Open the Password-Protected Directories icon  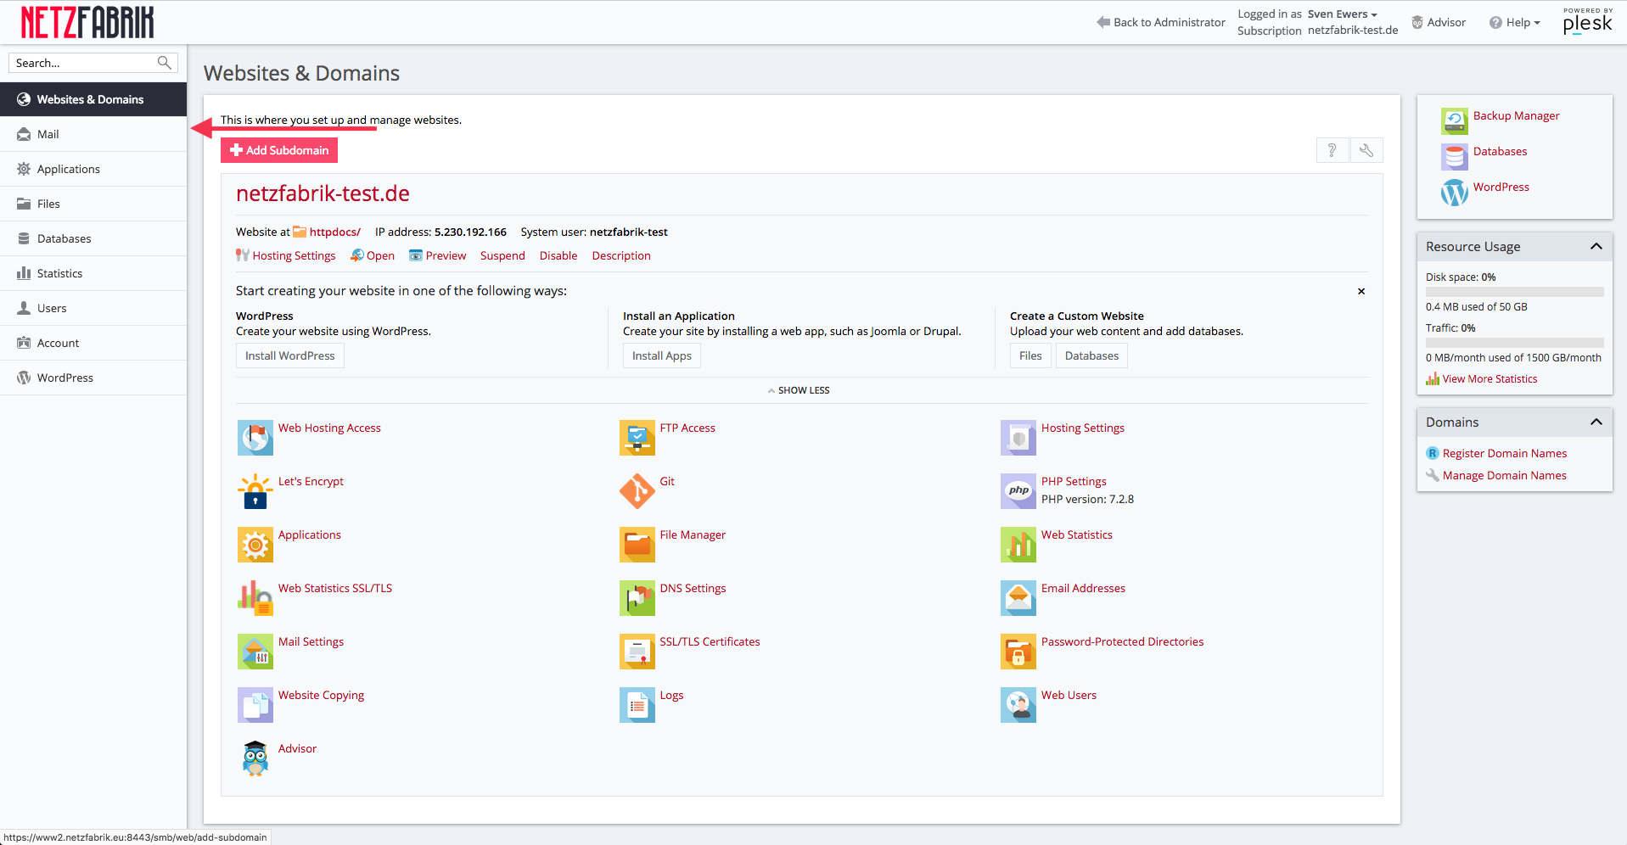coord(1018,652)
